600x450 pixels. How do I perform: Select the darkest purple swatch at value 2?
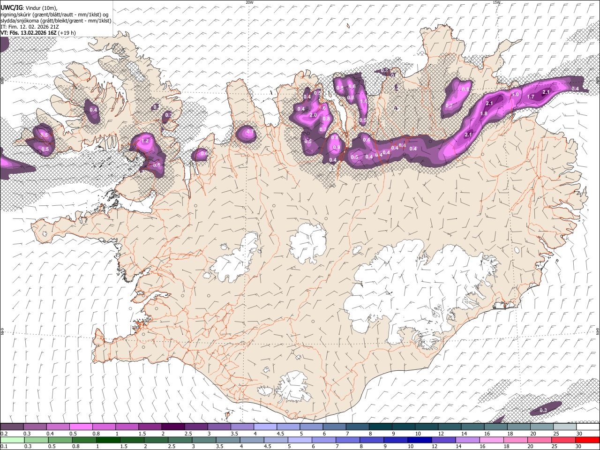(x=172, y=427)
